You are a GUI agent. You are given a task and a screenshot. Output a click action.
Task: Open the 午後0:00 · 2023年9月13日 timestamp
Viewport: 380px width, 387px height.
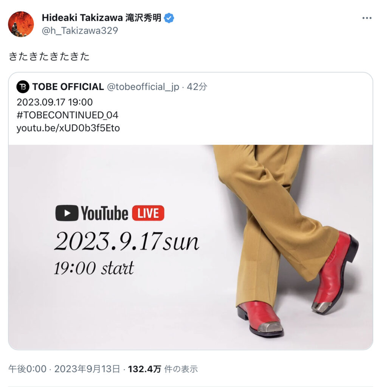(64, 369)
